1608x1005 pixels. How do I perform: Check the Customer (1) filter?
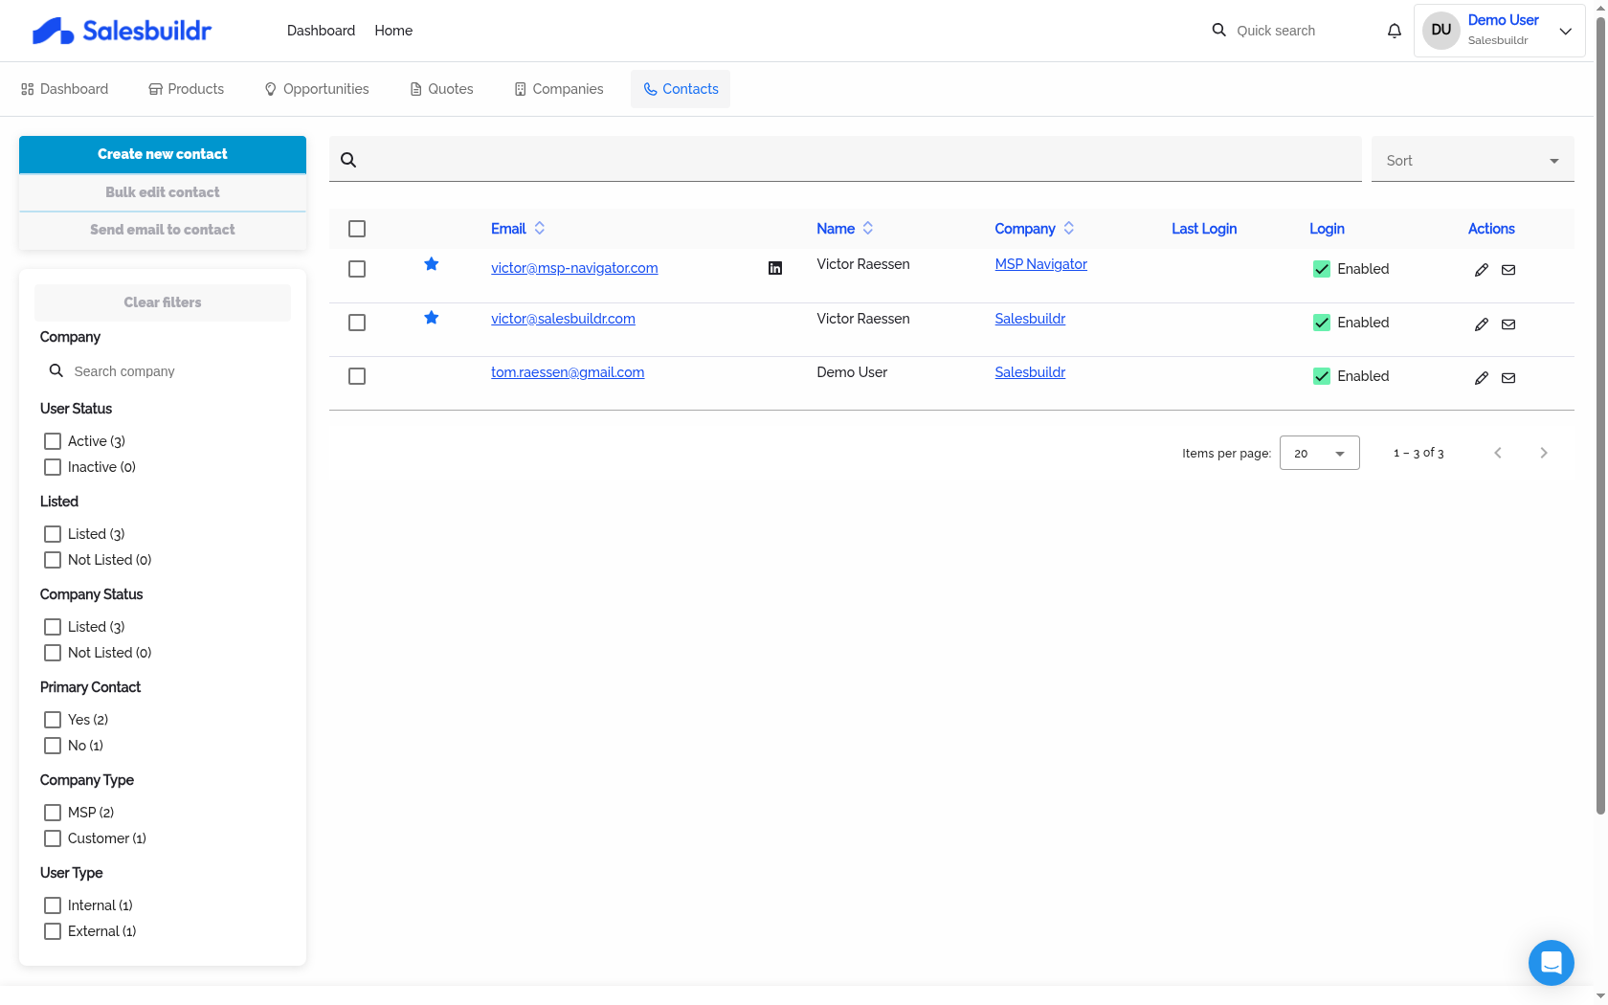click(x=53, y=838)
